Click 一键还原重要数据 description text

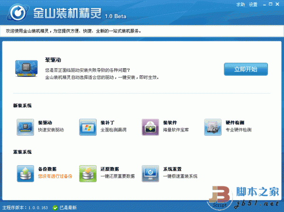click(x=117, y=176)
